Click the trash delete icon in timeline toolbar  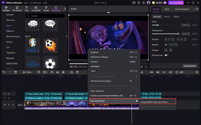pos(16,72)
